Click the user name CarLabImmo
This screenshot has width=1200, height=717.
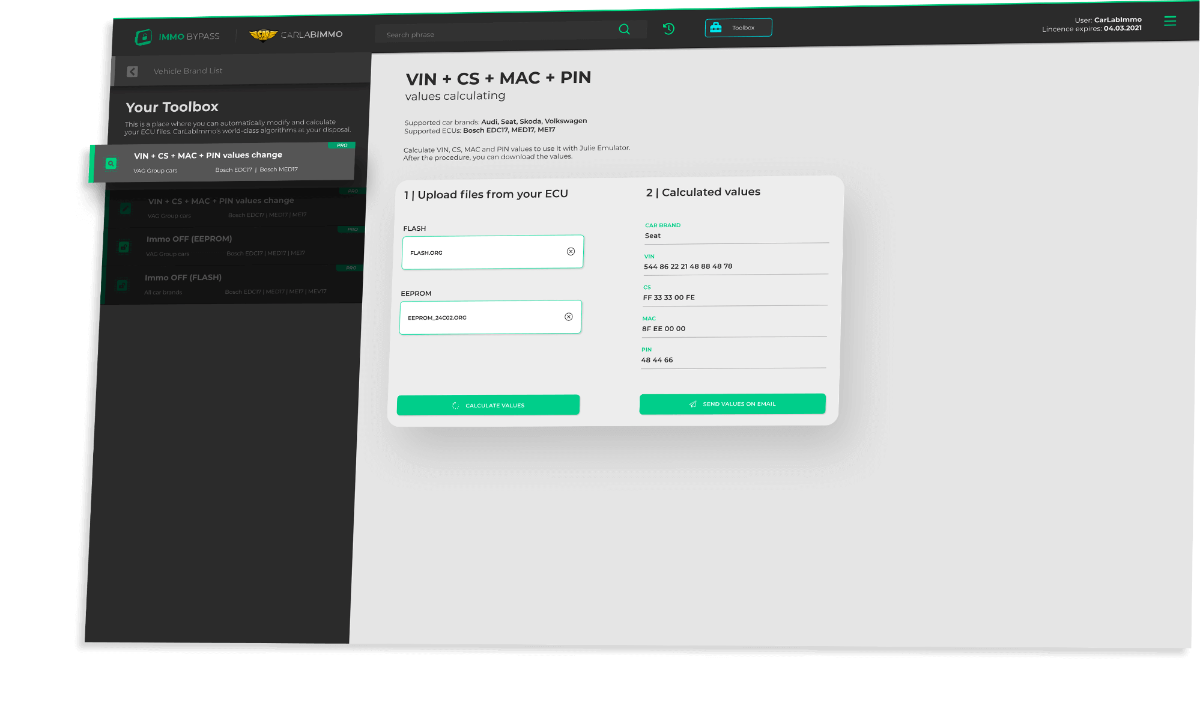[1118, 20]
